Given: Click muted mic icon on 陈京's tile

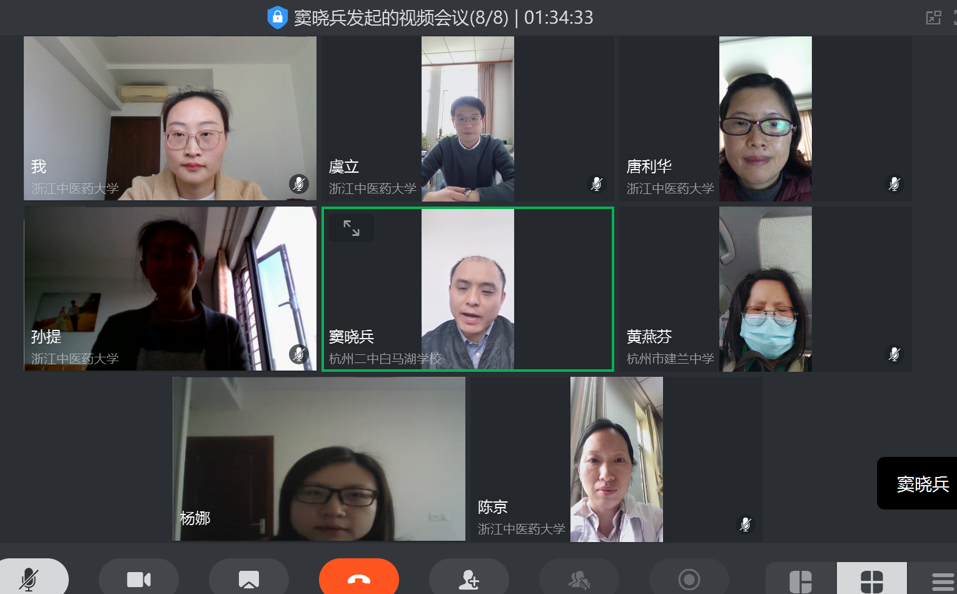Looking at the screenshot, I should click(745, 524).
